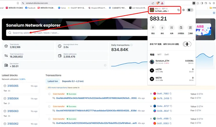Copy address 0x58...9Ed7
The height and width of the screenshot is (127, 216).
click(x=171, y=111)
